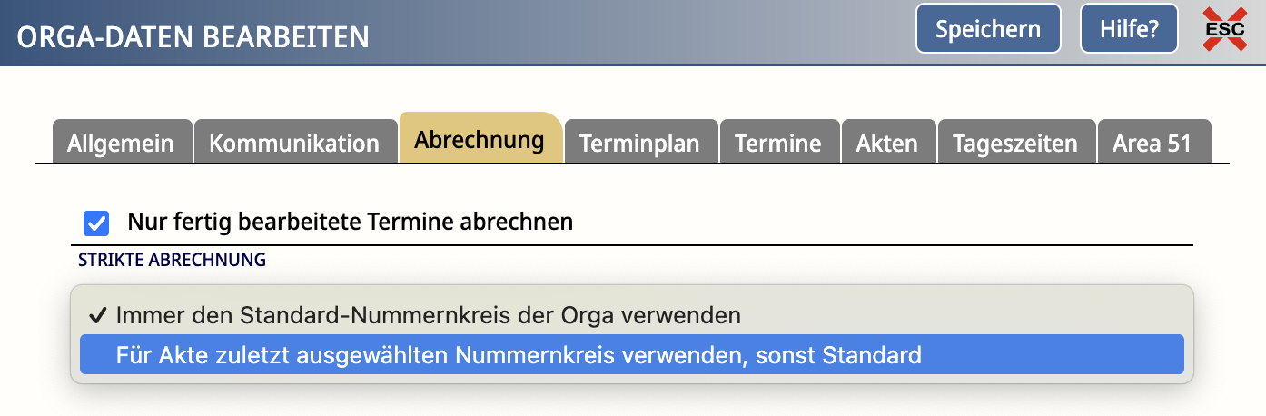Open help with the Hilfe? button
This screenshot has height=416, width=1266.
(1129, 29)
